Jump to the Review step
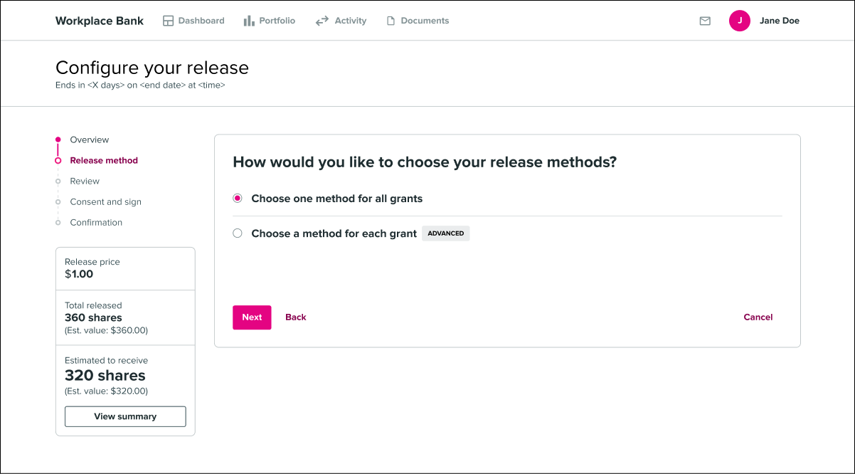This screenshot has height=474, width=855. pos(85,181)
